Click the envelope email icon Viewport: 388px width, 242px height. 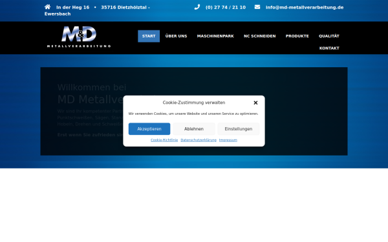(257, 7)
